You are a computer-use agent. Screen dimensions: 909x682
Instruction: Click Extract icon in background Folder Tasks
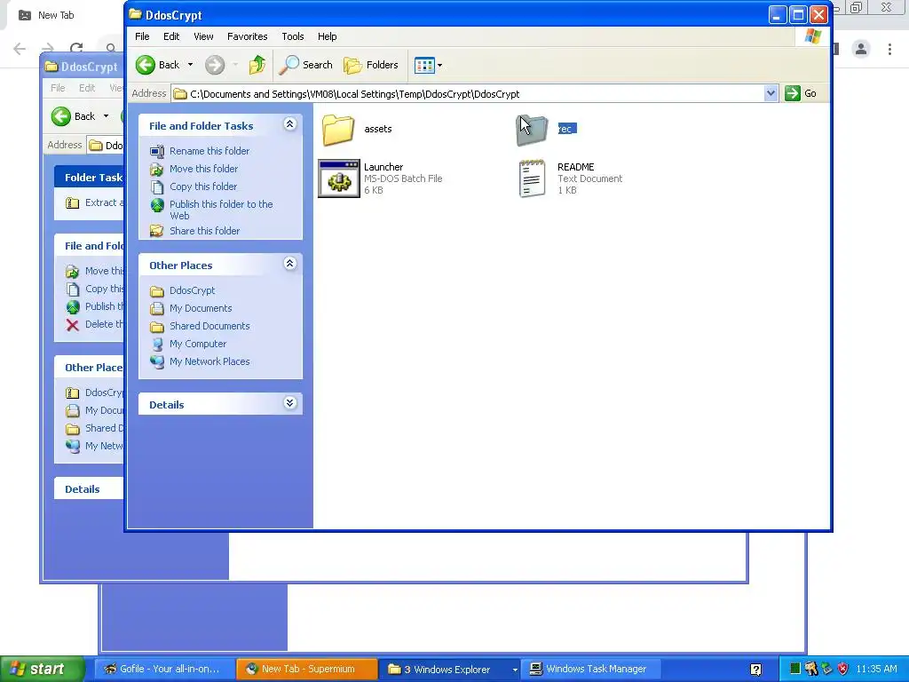pos(73,203)
